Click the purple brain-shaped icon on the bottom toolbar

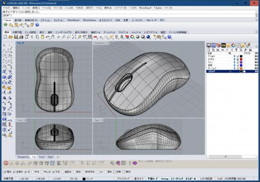[x=135, y=163]
